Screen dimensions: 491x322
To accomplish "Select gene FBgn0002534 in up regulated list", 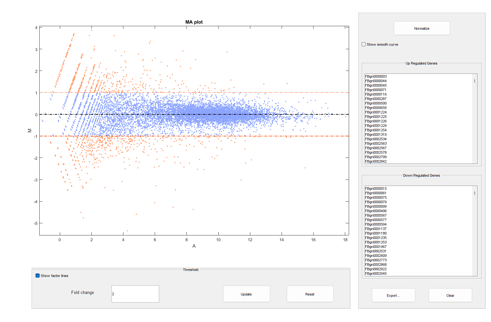I will coord(376,139).
